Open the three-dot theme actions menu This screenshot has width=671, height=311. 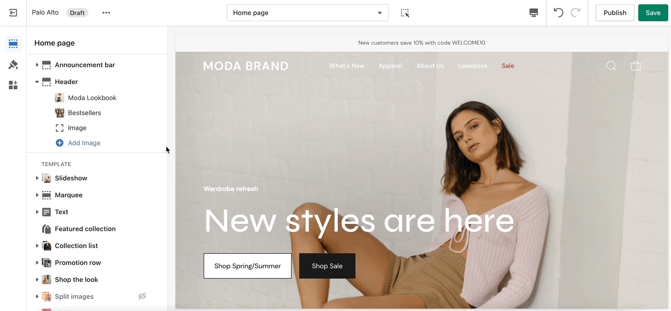click(107, 13)
